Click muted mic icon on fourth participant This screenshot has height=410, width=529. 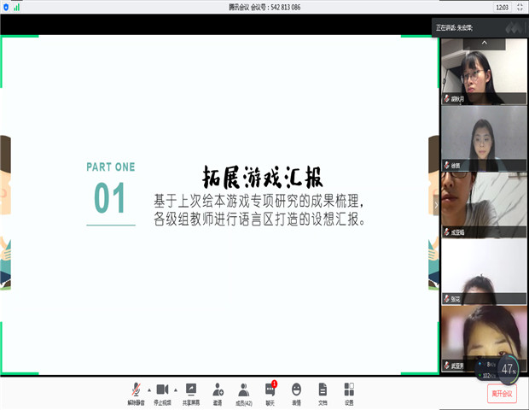click(x=447, y=299)
